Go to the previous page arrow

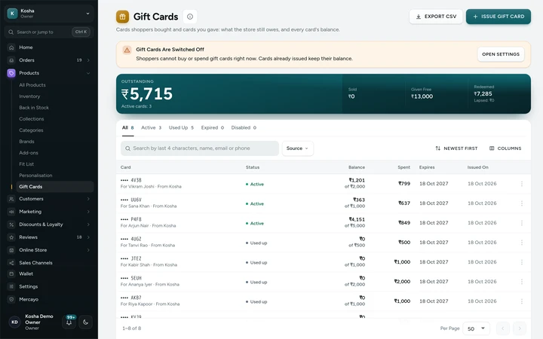tap(503, 328)
